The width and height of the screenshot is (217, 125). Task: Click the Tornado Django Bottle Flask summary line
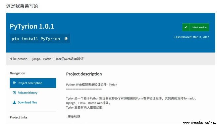coord(47,59)
